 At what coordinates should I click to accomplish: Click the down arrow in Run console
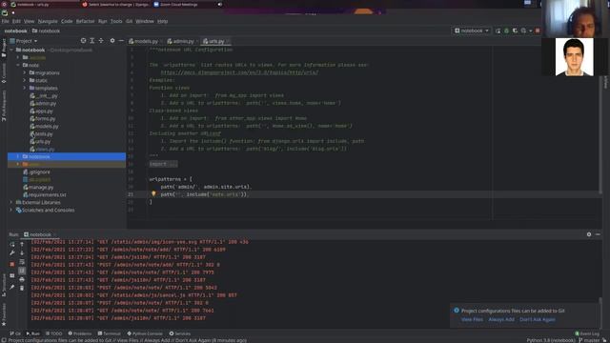(x=22, y=253)
